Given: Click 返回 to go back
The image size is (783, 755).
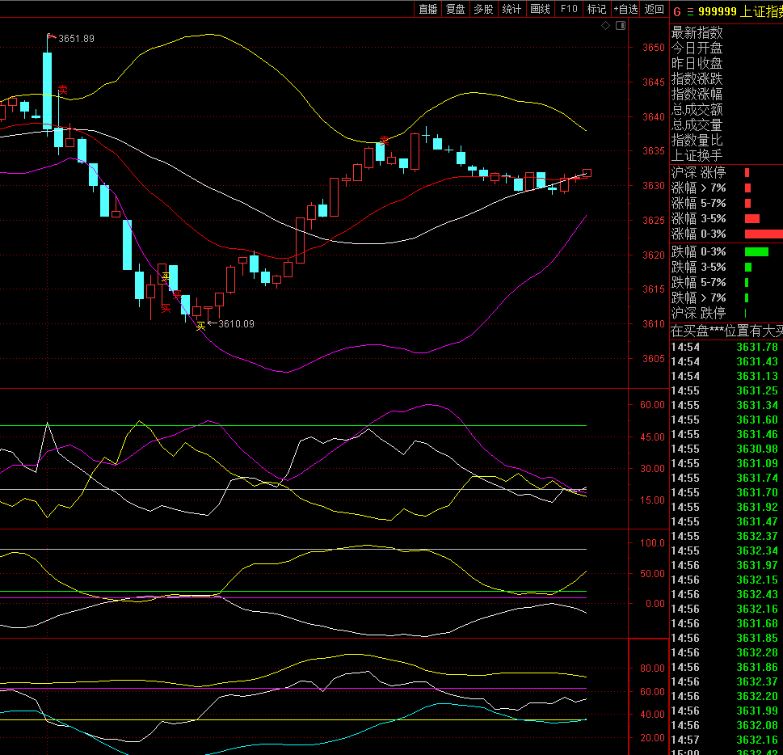Looking at the screenshot, I should tap(655, 9).
